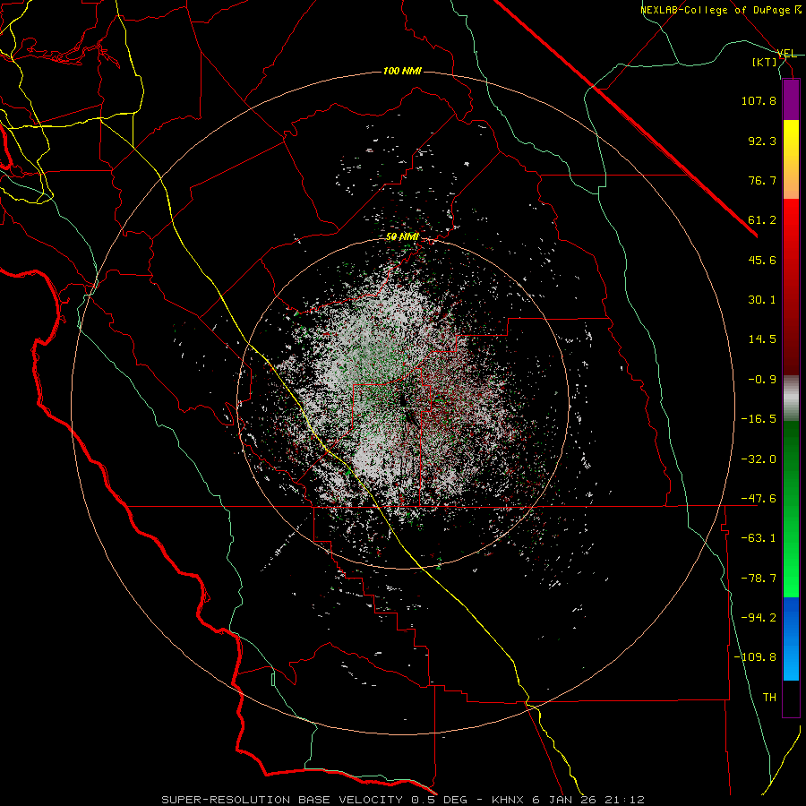This screenshot has height=806, width=806.
Task: Select the 100 NMI range ring label
Action: click(x=402, y=71)
